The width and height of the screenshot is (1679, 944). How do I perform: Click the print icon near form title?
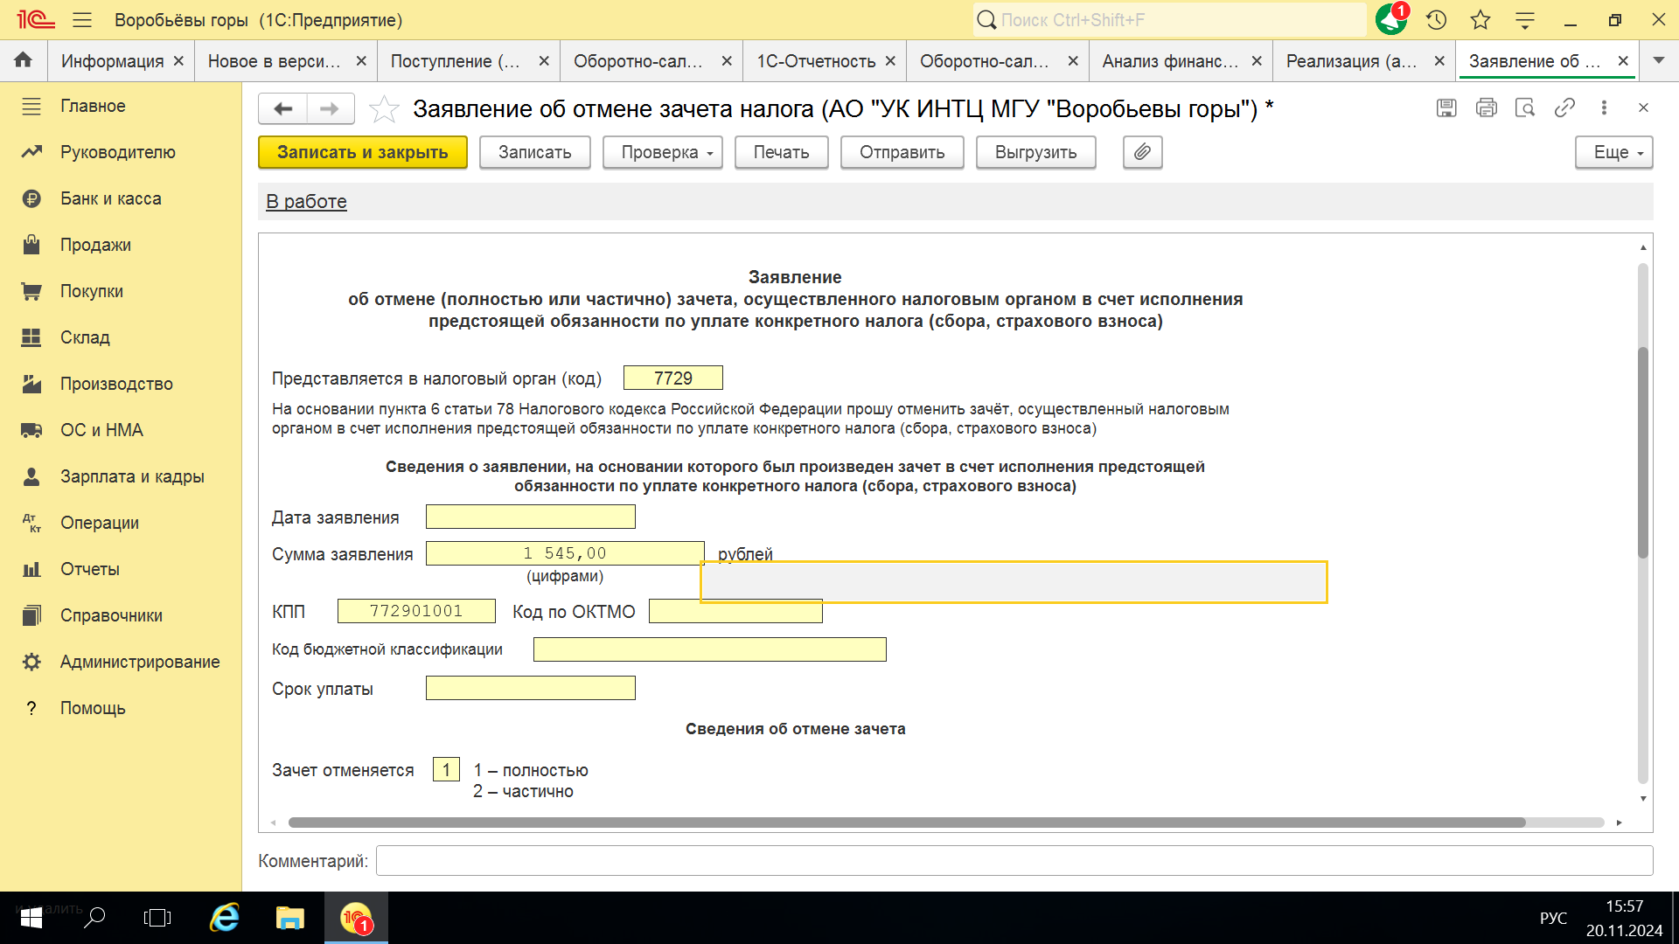click(1486, 108)
